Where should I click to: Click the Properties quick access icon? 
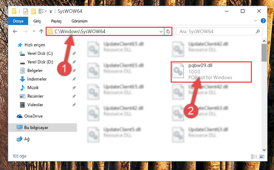coord(26,11)
